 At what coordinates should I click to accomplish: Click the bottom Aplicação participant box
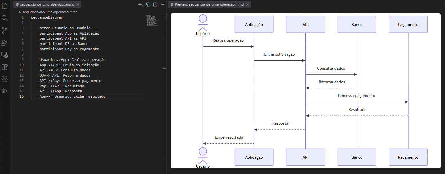pos(254,157)
